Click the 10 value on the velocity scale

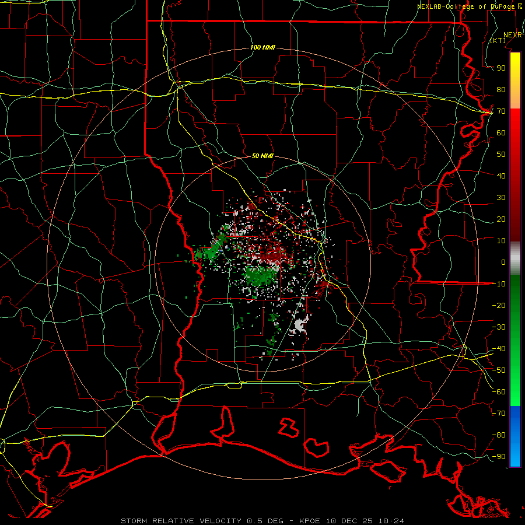point(501,241)
